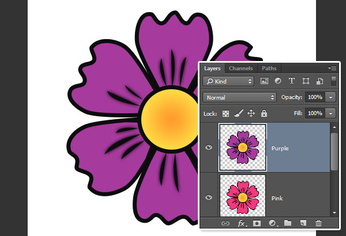Open the Layers panel flyout menu
Image resolution: width=346 pixels, height=236 pixels.
click(x=333, y=68)
